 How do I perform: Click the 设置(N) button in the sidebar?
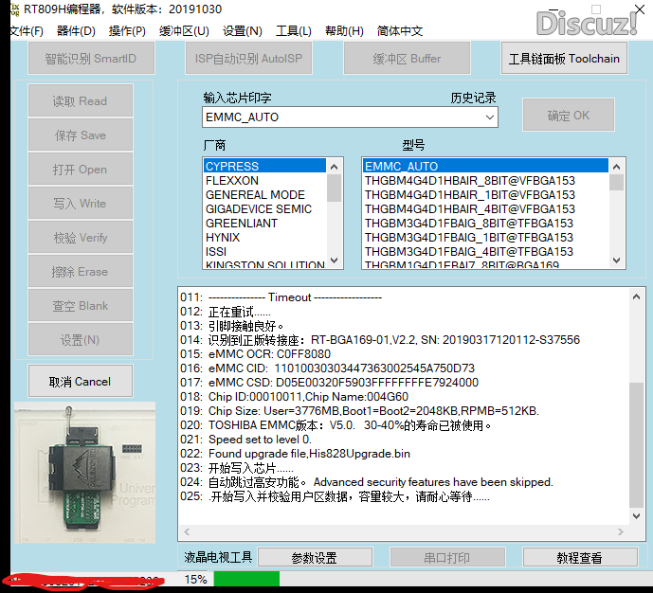click(81, 340)
